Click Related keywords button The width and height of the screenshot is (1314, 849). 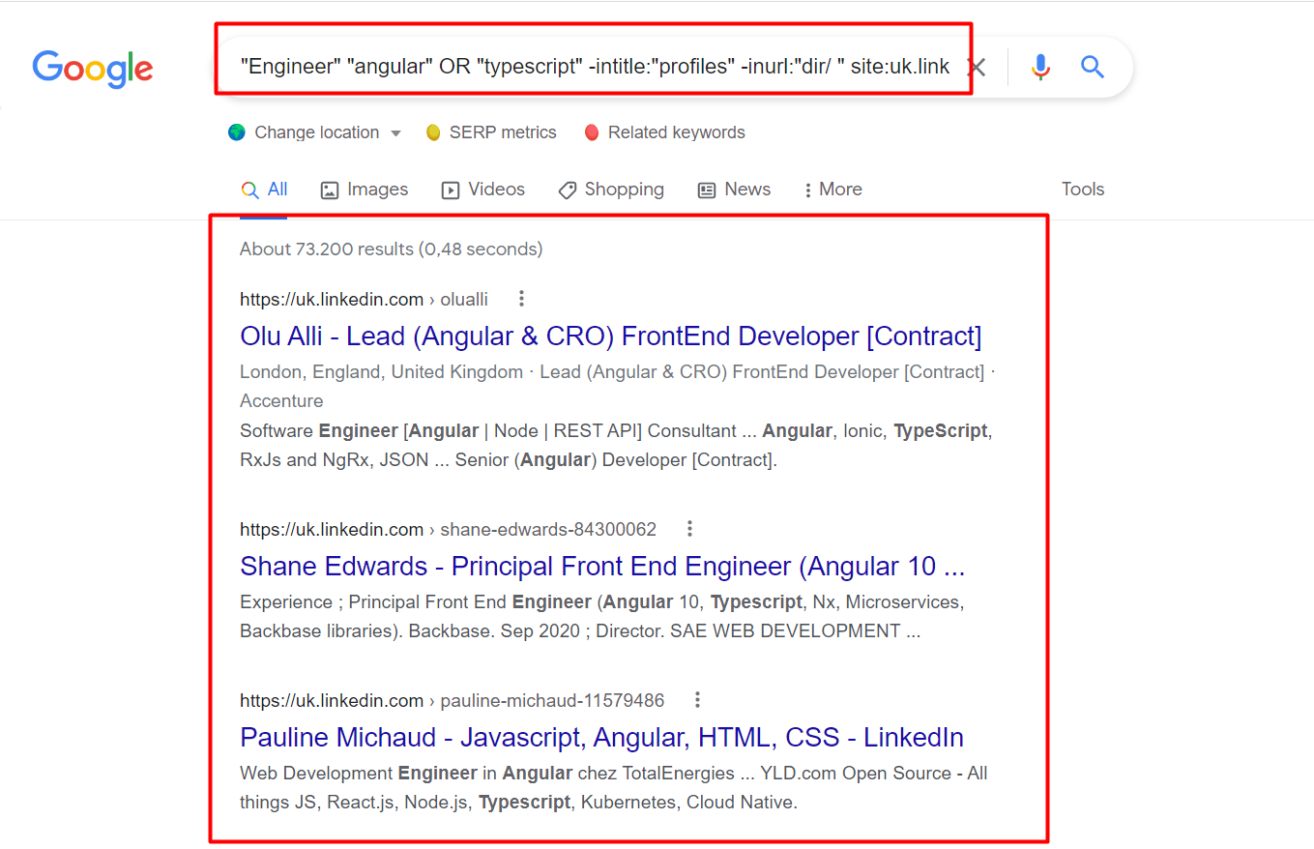point(665,132)
